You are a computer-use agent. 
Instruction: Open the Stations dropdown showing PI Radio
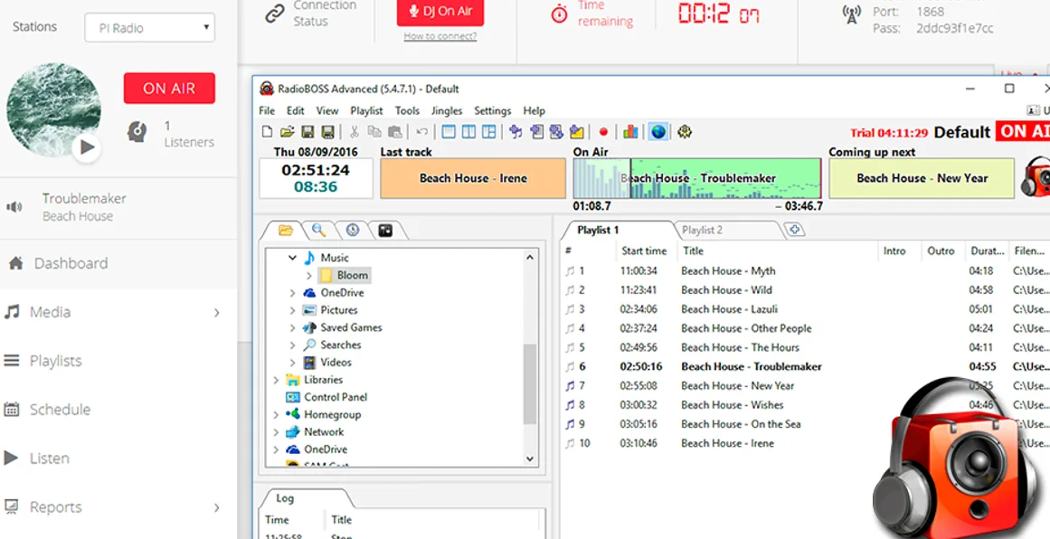click(x=149, y=28)
